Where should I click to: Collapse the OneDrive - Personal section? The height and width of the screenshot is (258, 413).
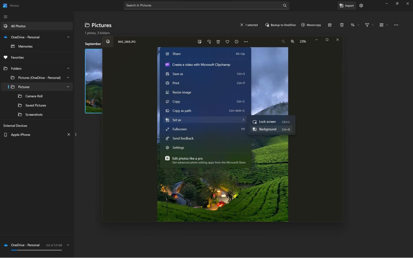68,37
